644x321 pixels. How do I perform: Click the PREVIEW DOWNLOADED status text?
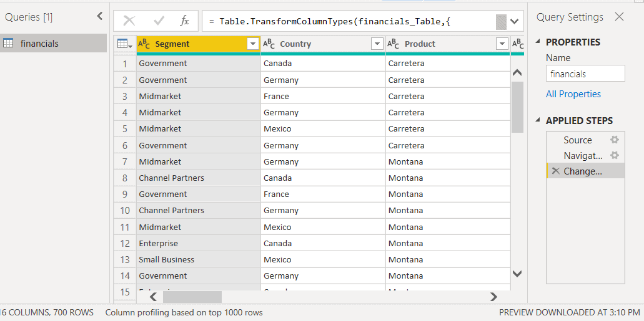[x=569, y=312]
